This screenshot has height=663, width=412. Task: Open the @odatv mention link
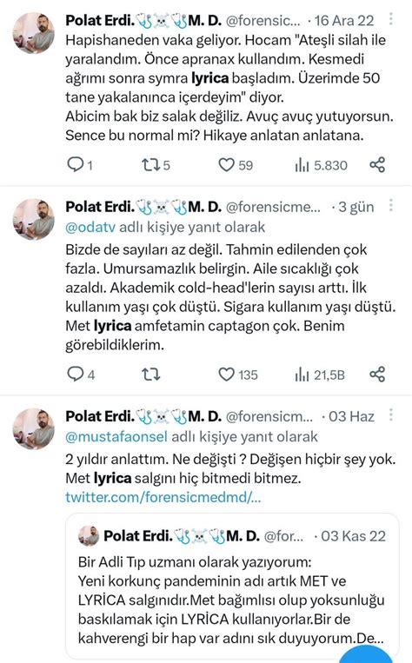click(x=90, y=227)
